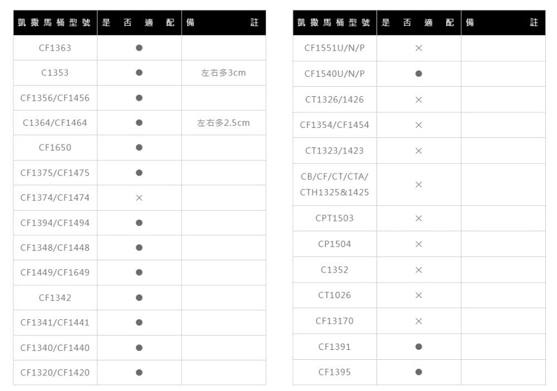Click the X mark beside CF1551U/N/P

click(419, 48)
